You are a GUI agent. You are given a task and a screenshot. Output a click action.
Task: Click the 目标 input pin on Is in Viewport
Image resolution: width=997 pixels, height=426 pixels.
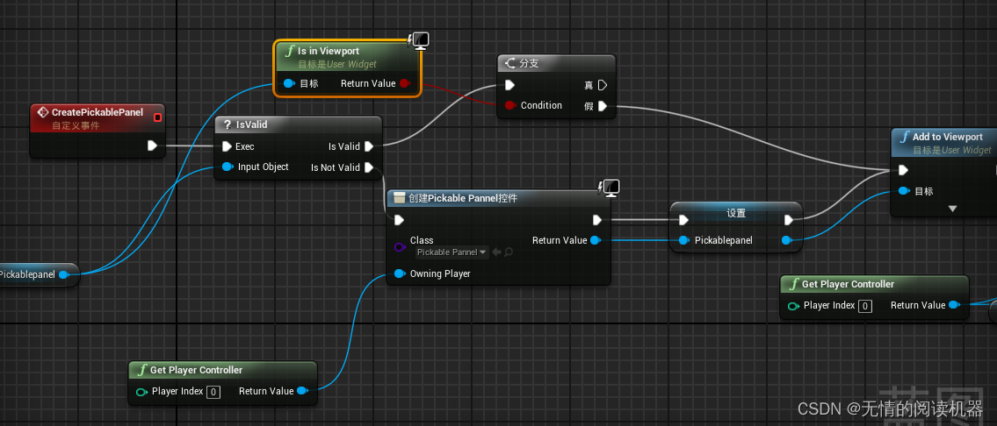coord(289,83)
